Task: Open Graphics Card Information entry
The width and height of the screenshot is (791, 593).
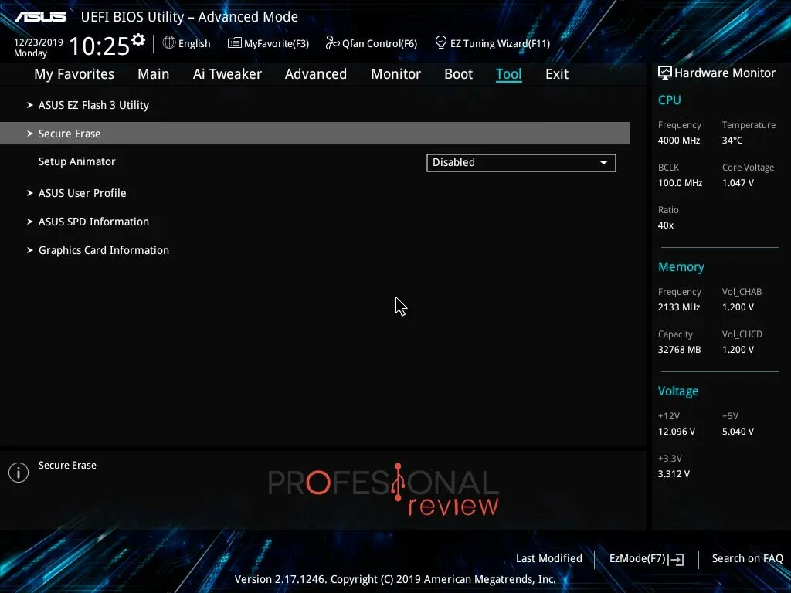Action: pyautogui.click(x=104, y=251)
